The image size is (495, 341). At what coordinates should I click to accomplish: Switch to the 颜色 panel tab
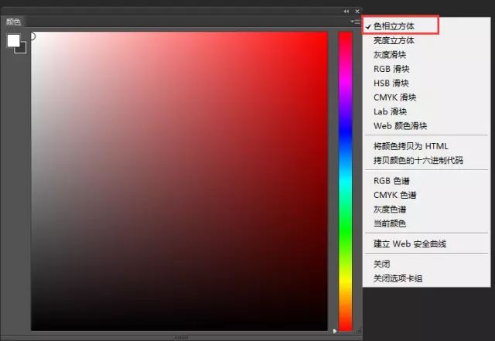point(13,22)
